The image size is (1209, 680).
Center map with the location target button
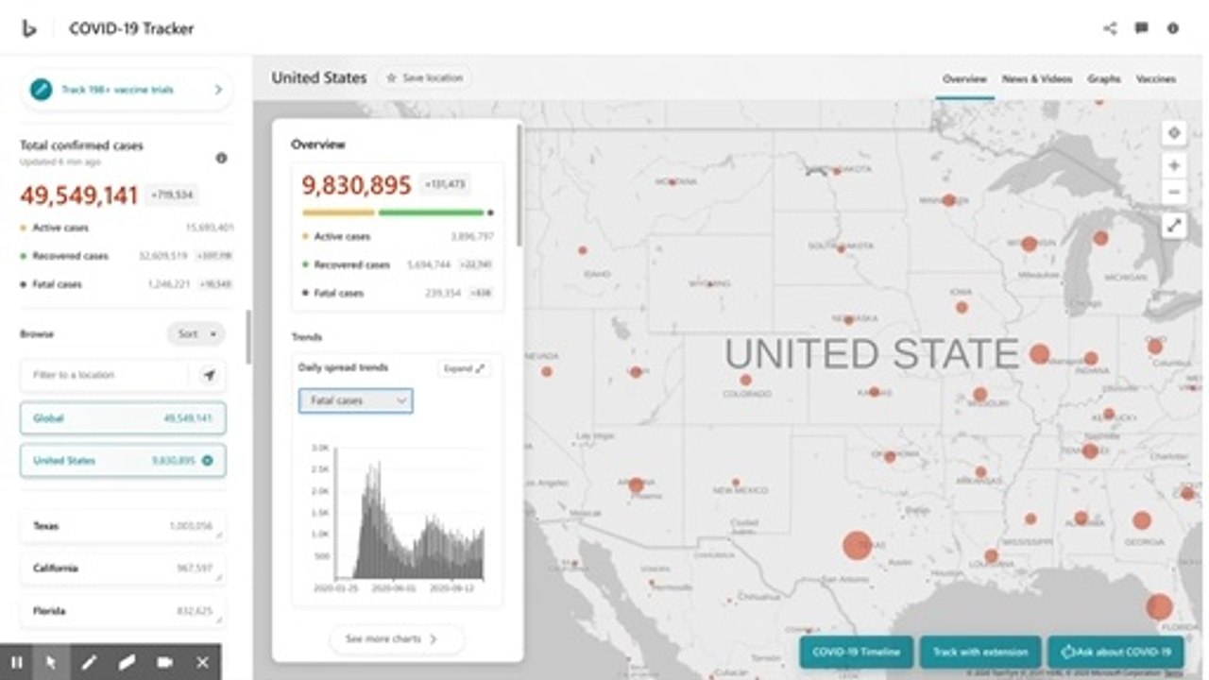pos(1174,133)
